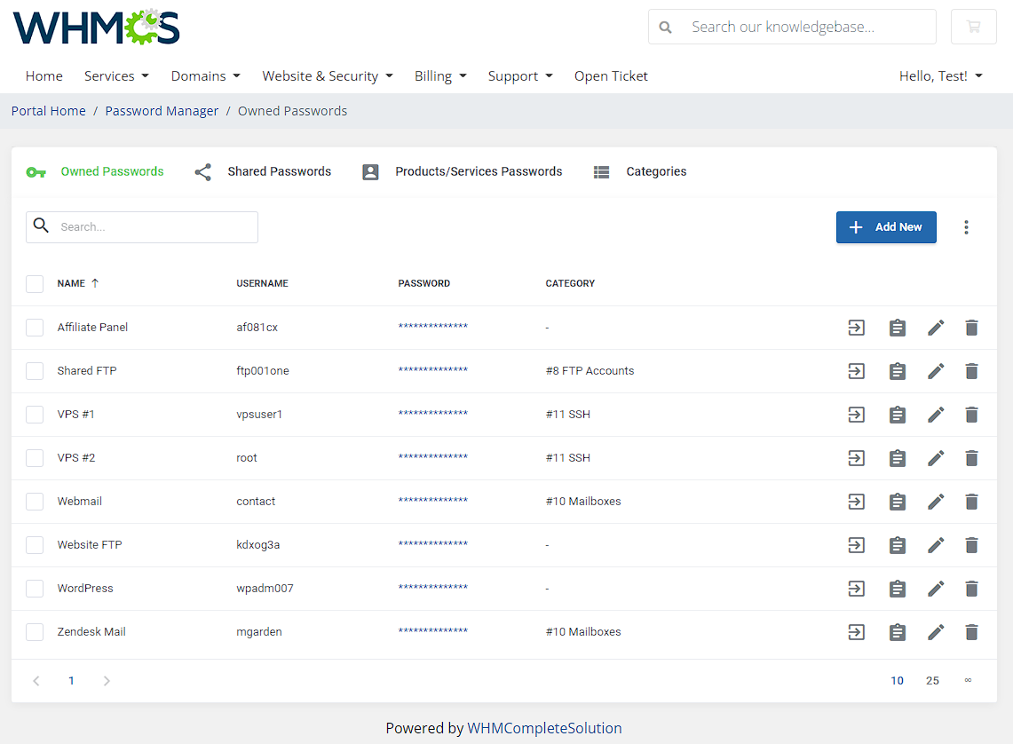Check the Webmail row checkbox
The width and height of the screenshot is (1013, 744).
tap(35, 501)
